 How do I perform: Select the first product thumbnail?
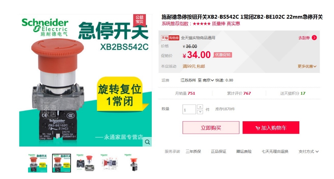37,163
